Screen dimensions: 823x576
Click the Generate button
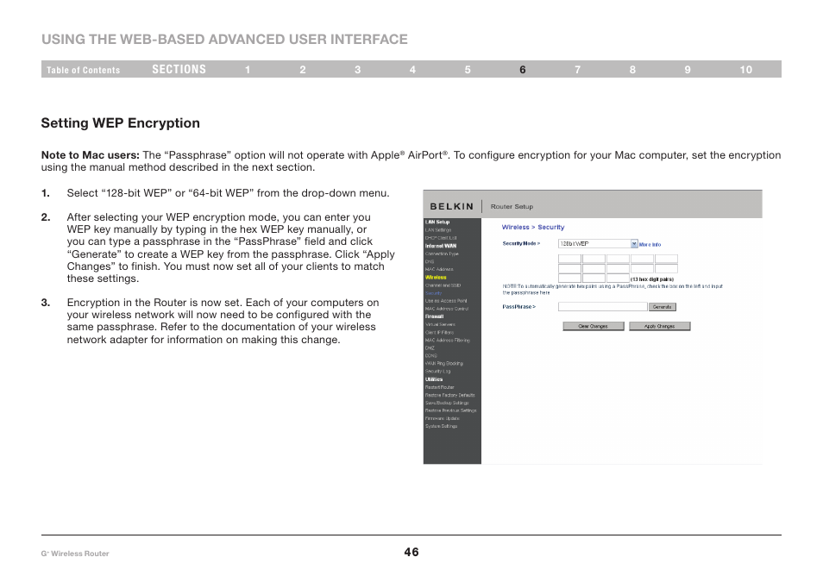[x=663, y=307]
